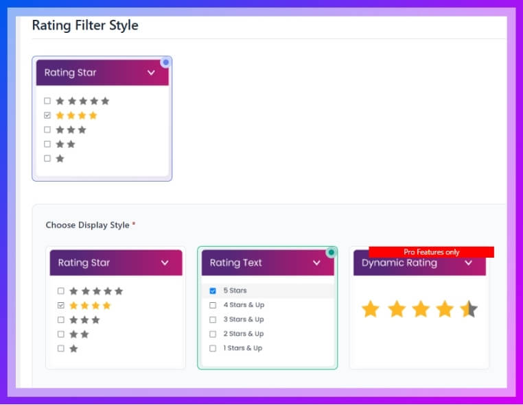Collapse the top Rating Star preview chevron
The width and height of the screenshot is (523, 405).
tap(151, 73)
